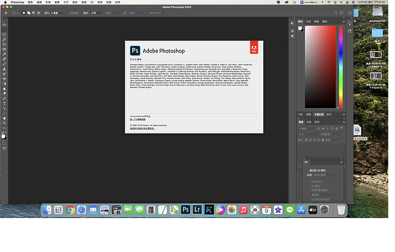Click the legal notices link under copyright
395x252 pixels.
click(142, 129)
